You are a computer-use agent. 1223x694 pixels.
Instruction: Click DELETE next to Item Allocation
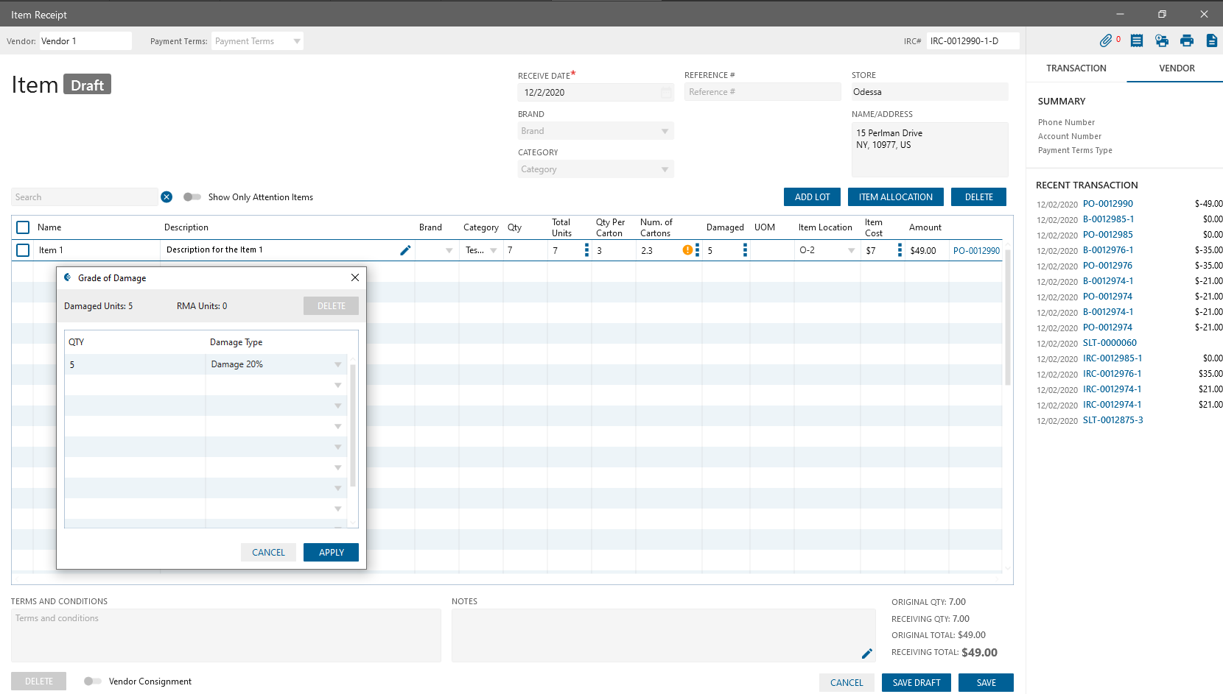click(x=978, y=197)
